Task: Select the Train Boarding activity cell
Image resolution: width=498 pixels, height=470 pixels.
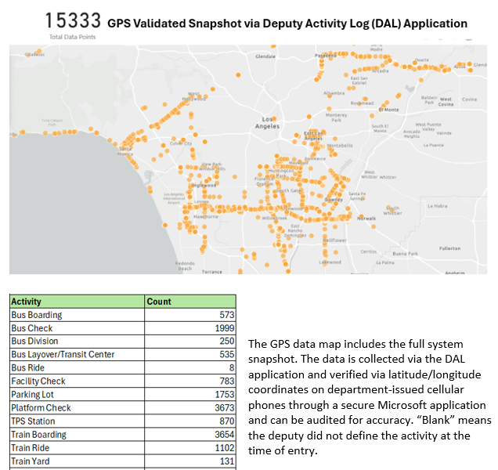Action: 38,435
